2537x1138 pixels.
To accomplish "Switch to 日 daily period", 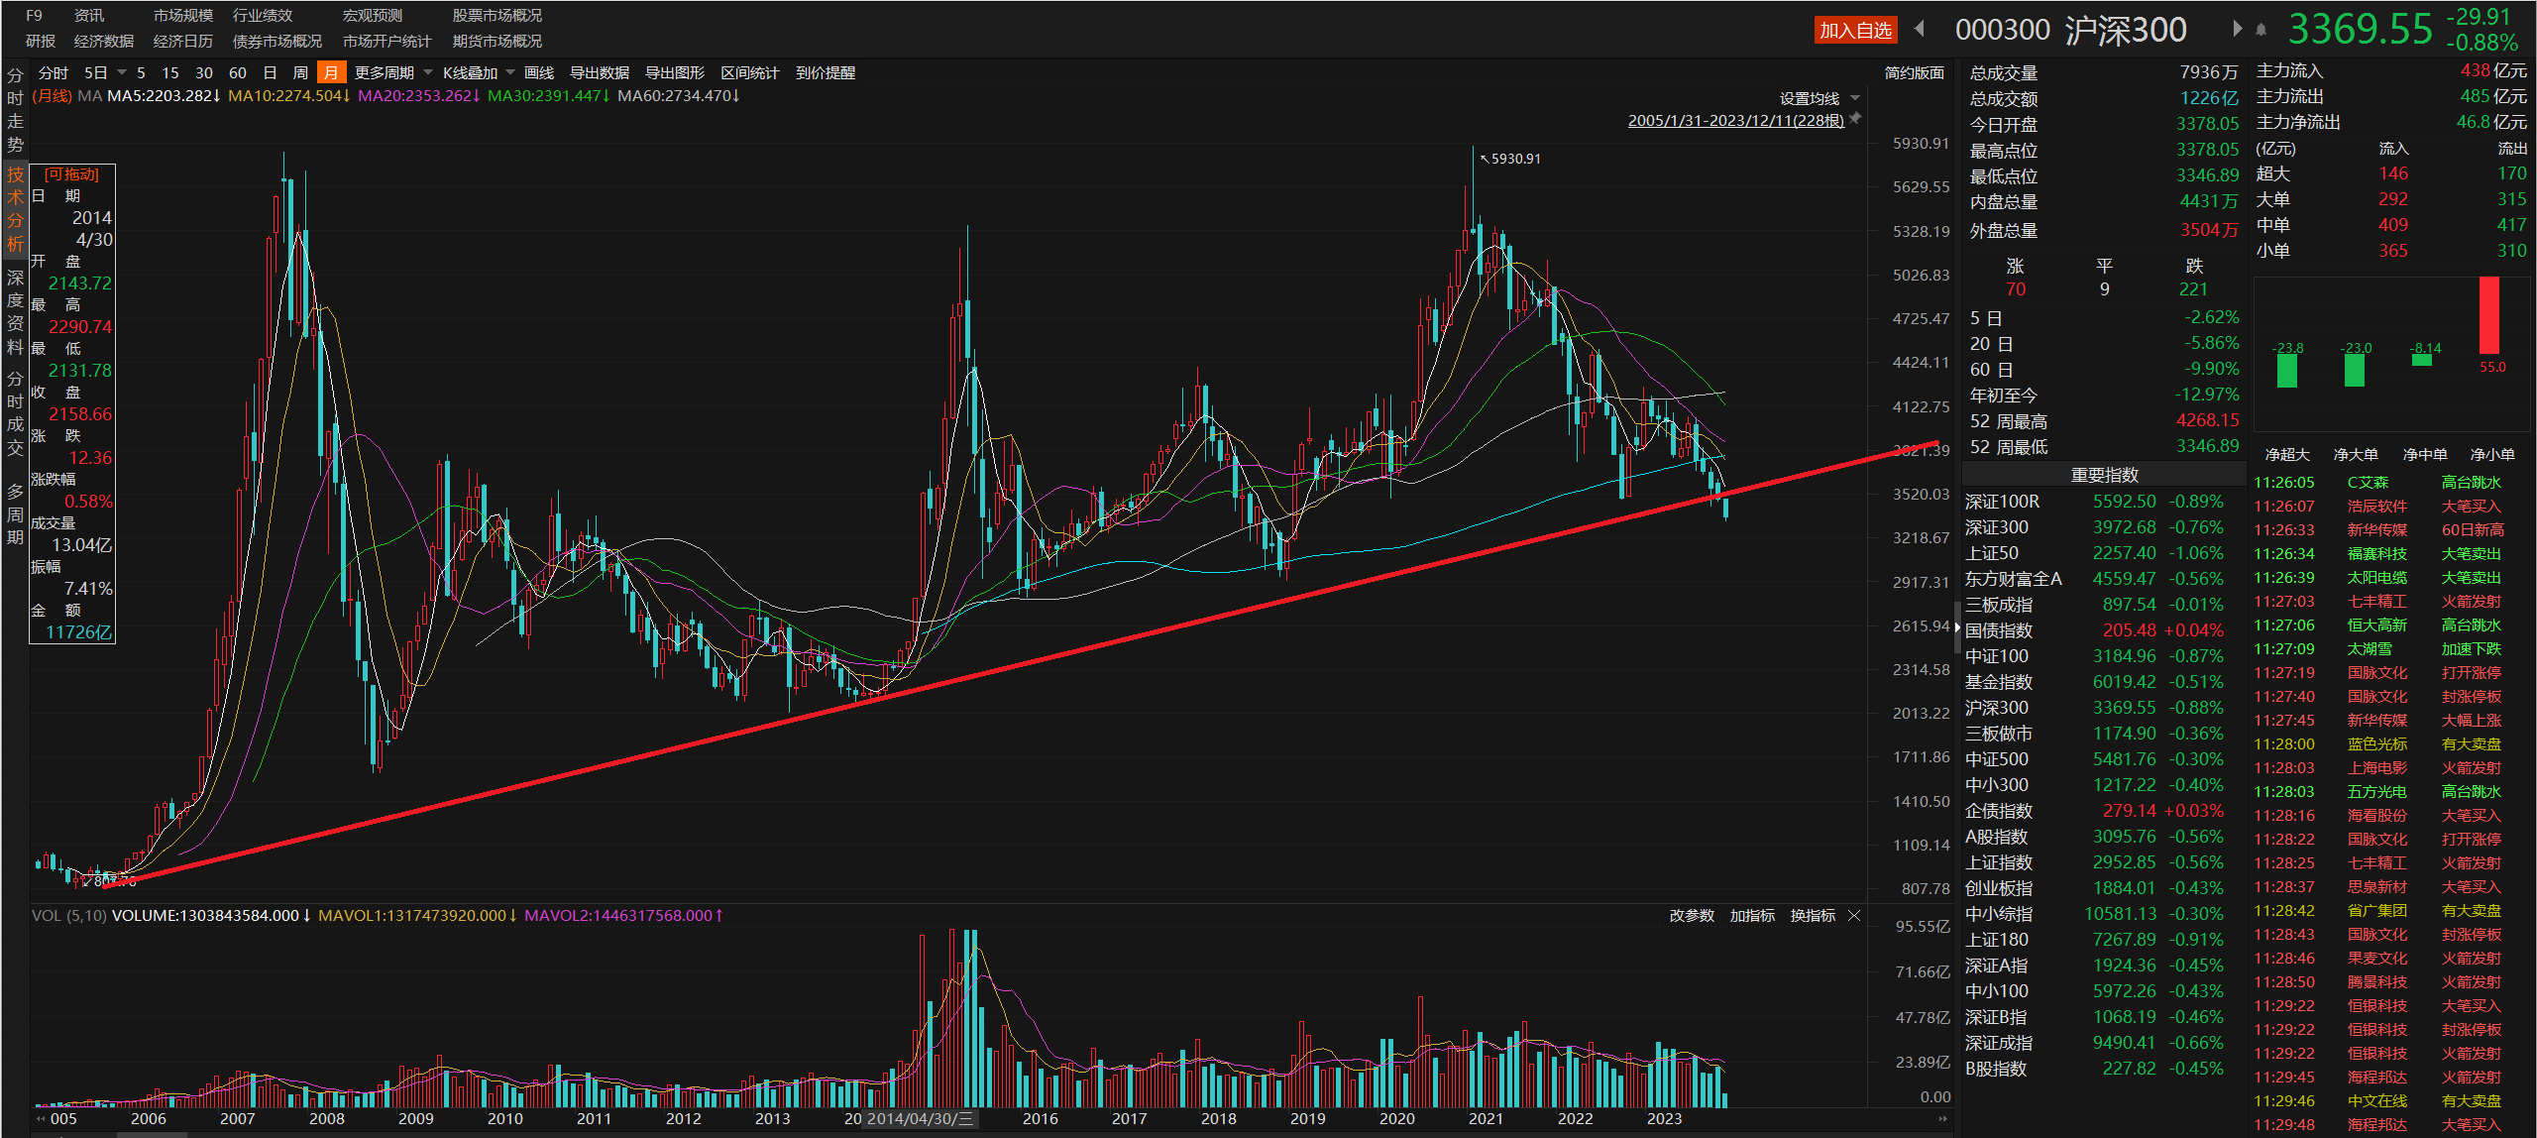I will click(x=270, y=73).
